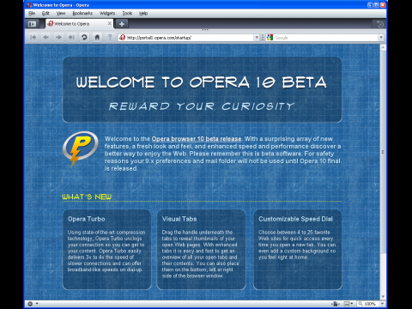Screen dimensions: 412x309
Task: Click the Opera site icon in address bar
Action: tap(123, 38)
